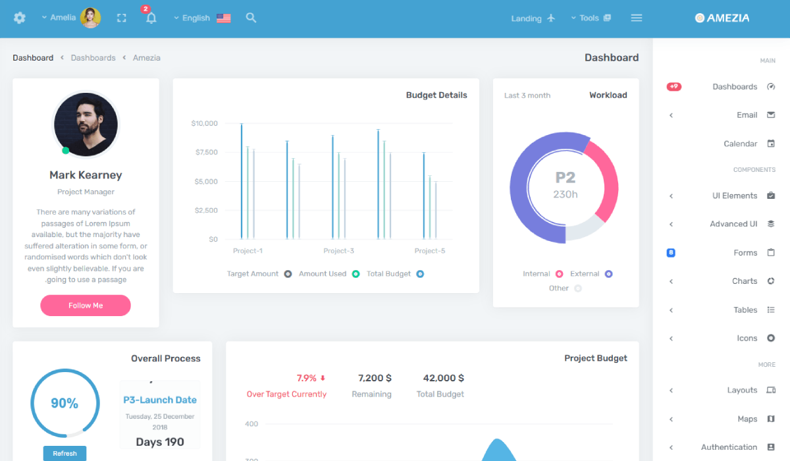Viewport: 790px width, 461px height.
Task: Open the hamburger menu icon
Action: 636,18
